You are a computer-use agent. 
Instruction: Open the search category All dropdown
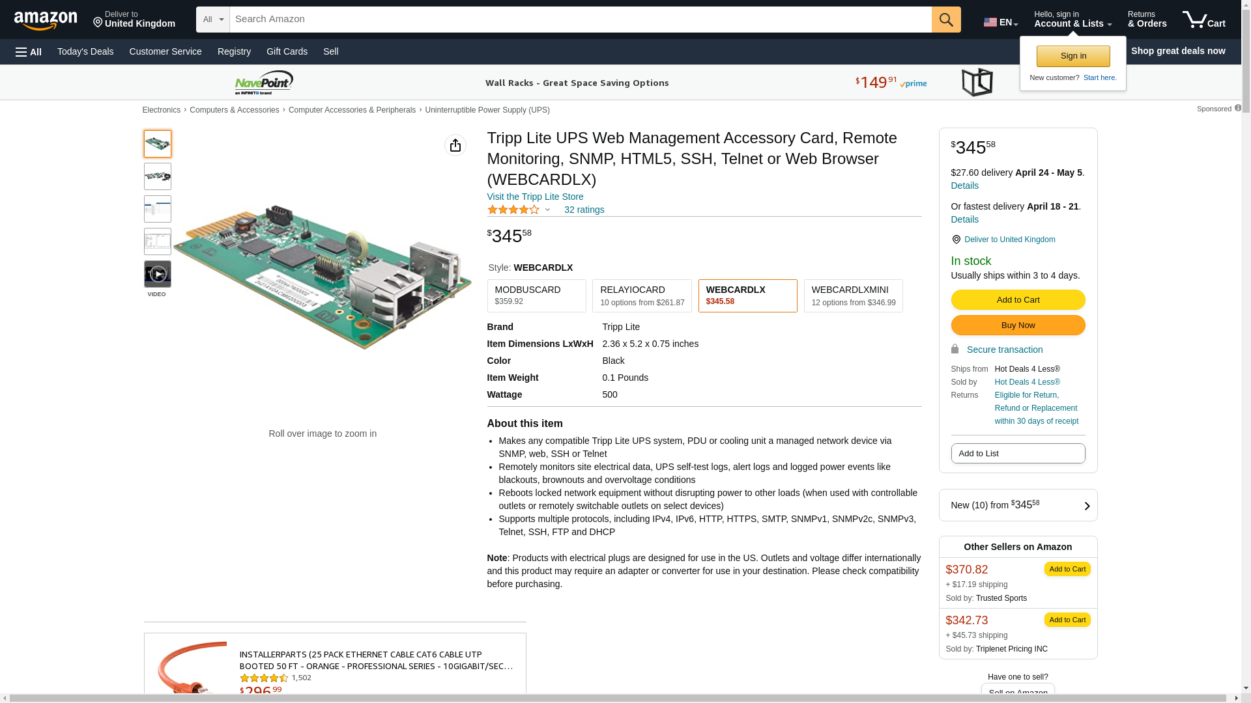click(x=213, y=20)
